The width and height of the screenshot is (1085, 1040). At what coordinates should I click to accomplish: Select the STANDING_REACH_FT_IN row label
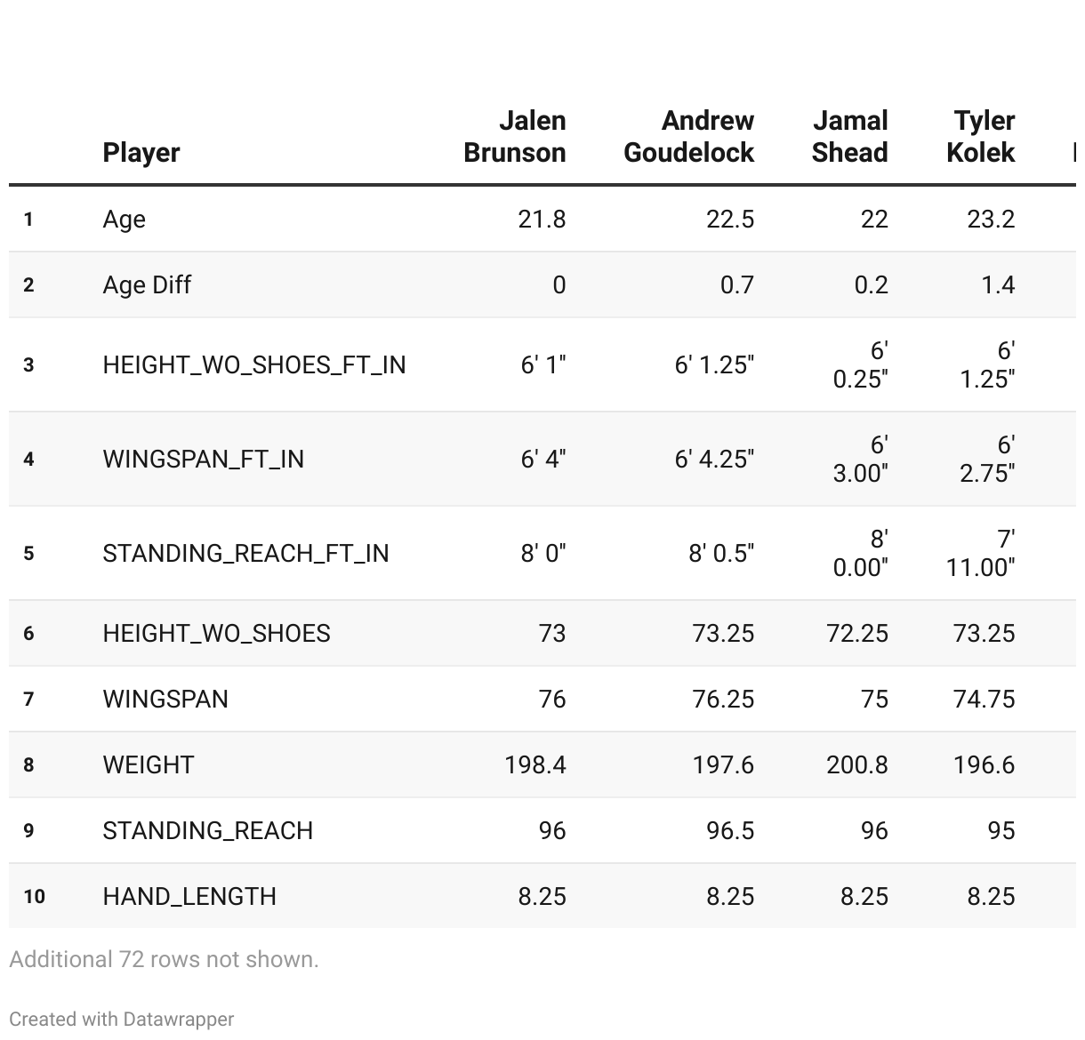pyautogui.click(x=246, y=554)
